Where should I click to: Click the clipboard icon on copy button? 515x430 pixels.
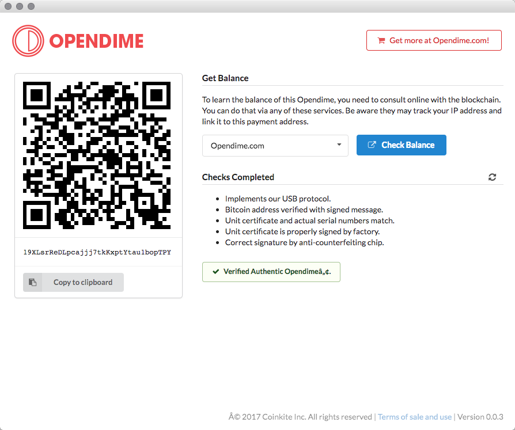pyautogui.click(x=32, y=282)
